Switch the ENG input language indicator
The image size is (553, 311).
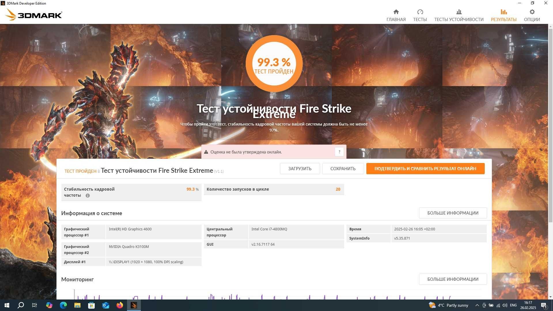[x=513, y=305]
